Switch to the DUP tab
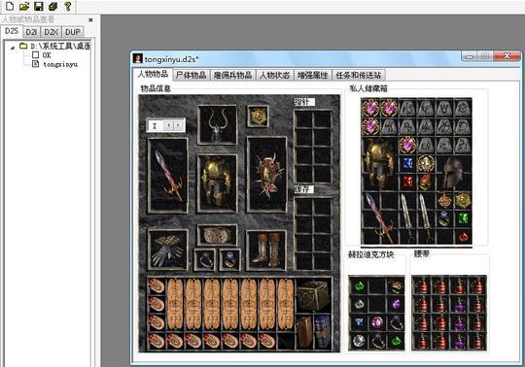 point(73,32)
